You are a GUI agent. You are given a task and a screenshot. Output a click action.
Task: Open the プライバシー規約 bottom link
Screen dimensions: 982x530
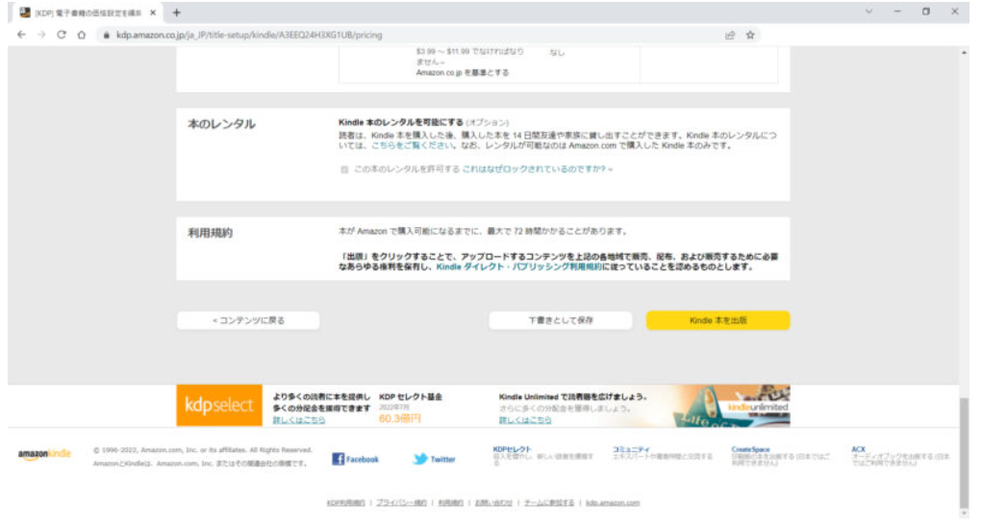pyautogui.click(x=401, y=502)
